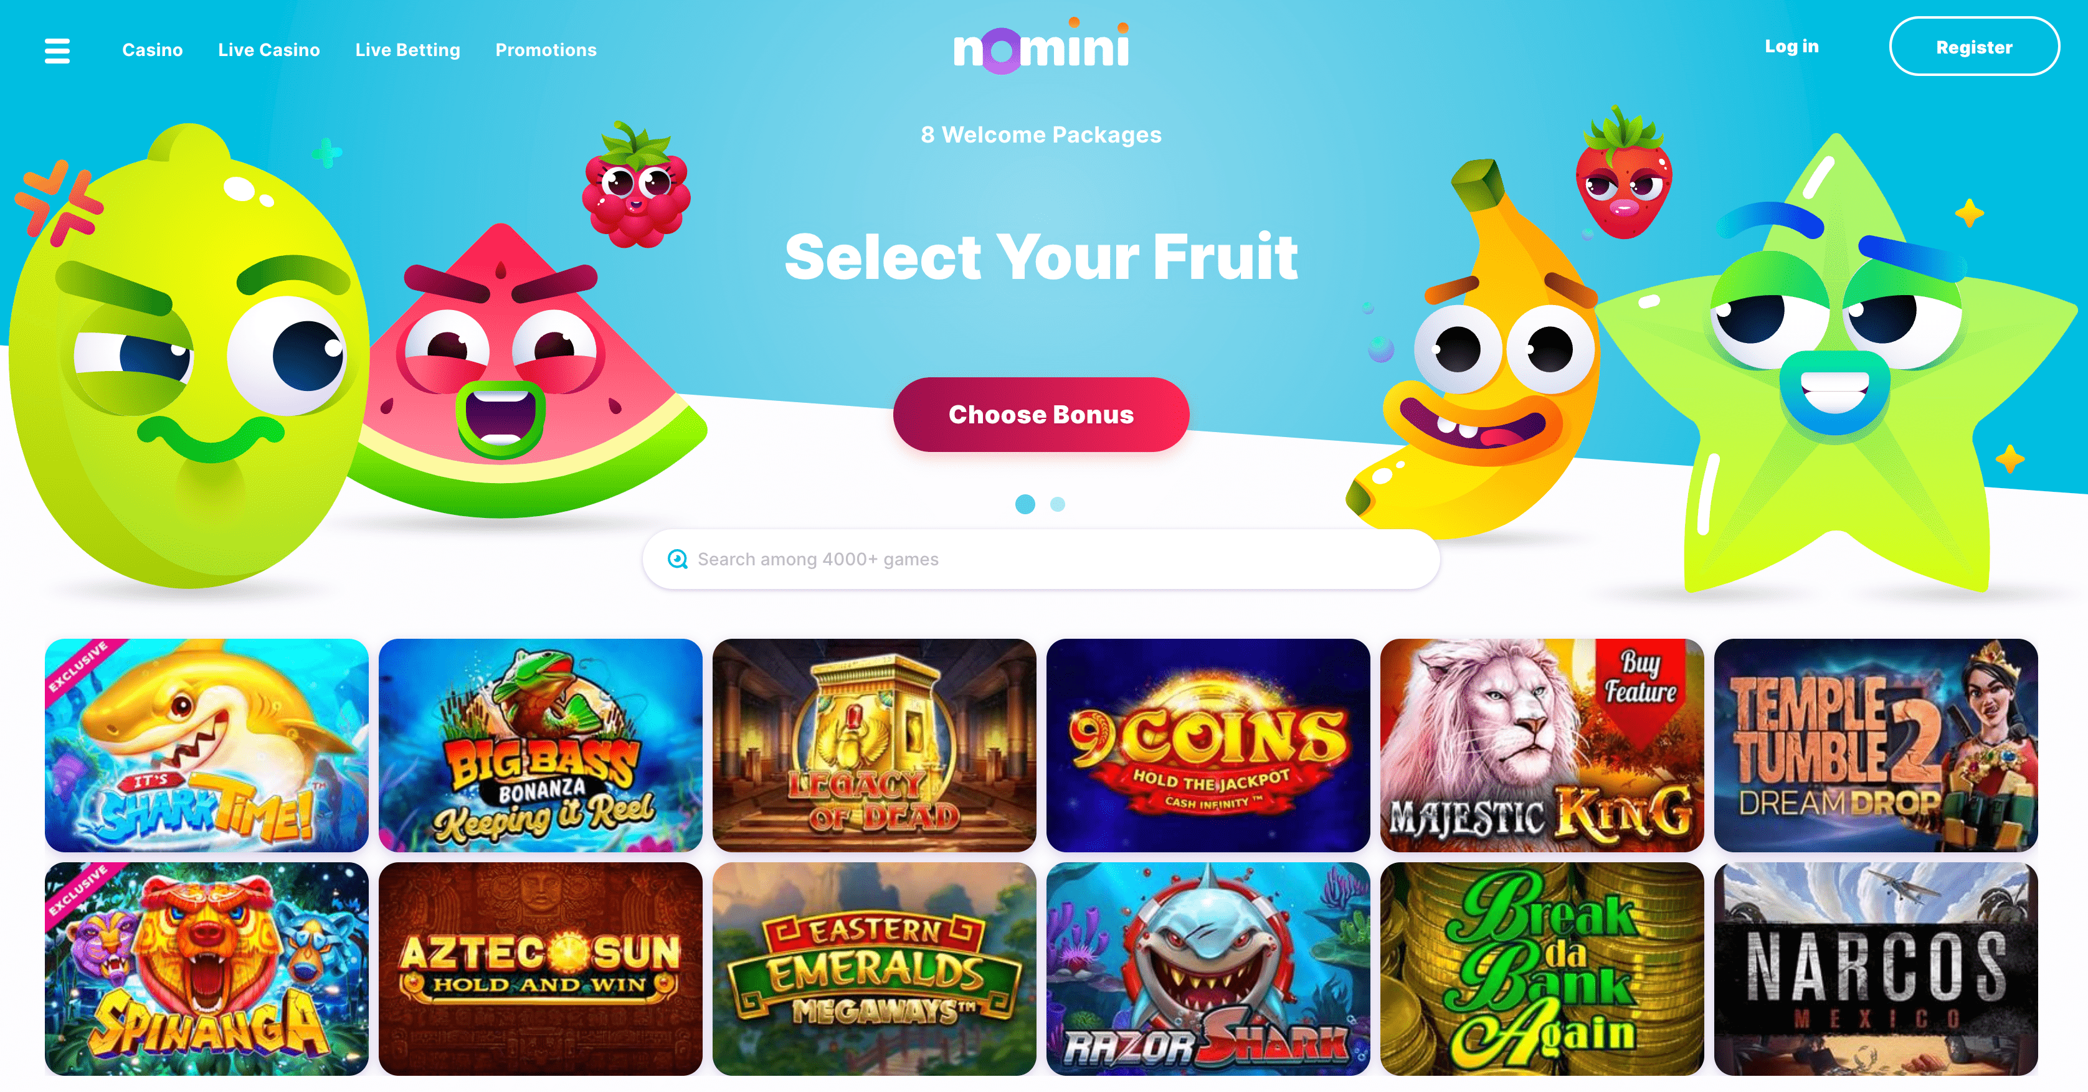Click the Register button
The width and height of the screenshot is (2088, 1092).
point(1975,47)
